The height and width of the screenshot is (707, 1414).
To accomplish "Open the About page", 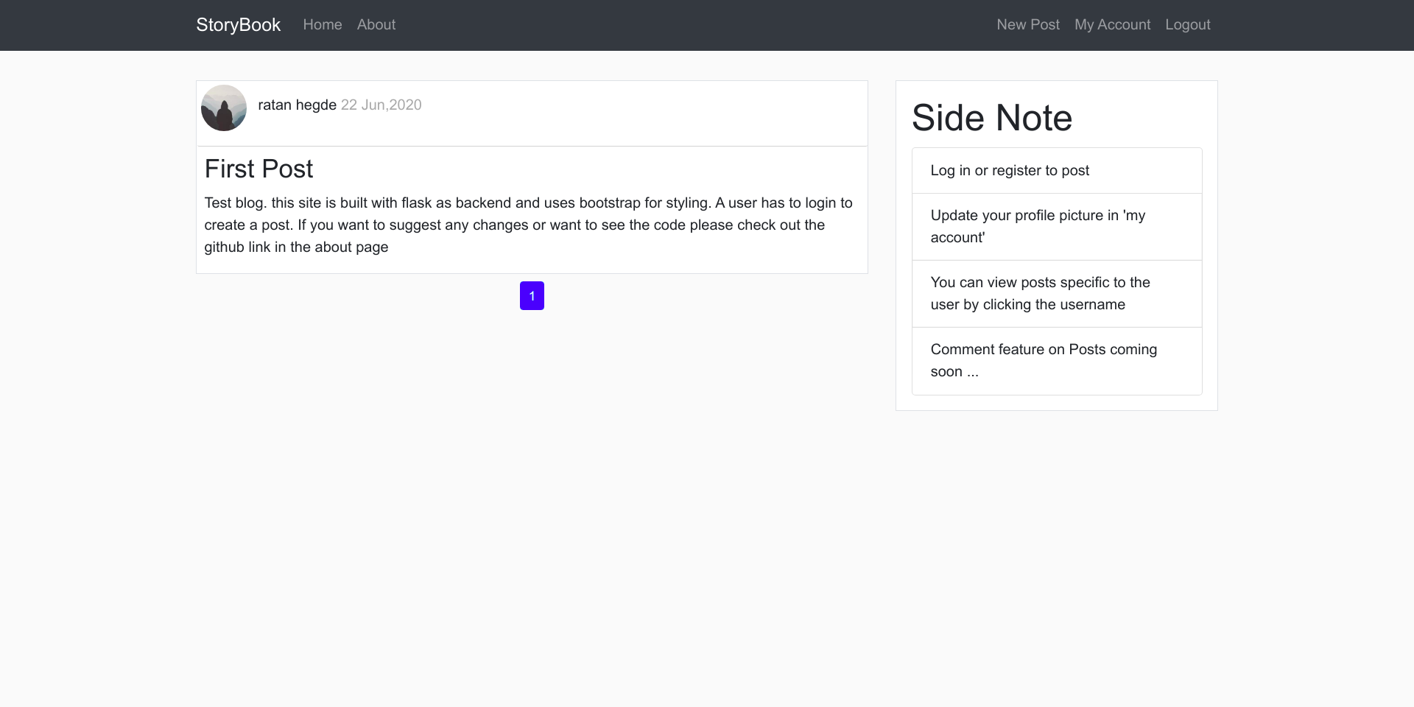I will point(376,24).
